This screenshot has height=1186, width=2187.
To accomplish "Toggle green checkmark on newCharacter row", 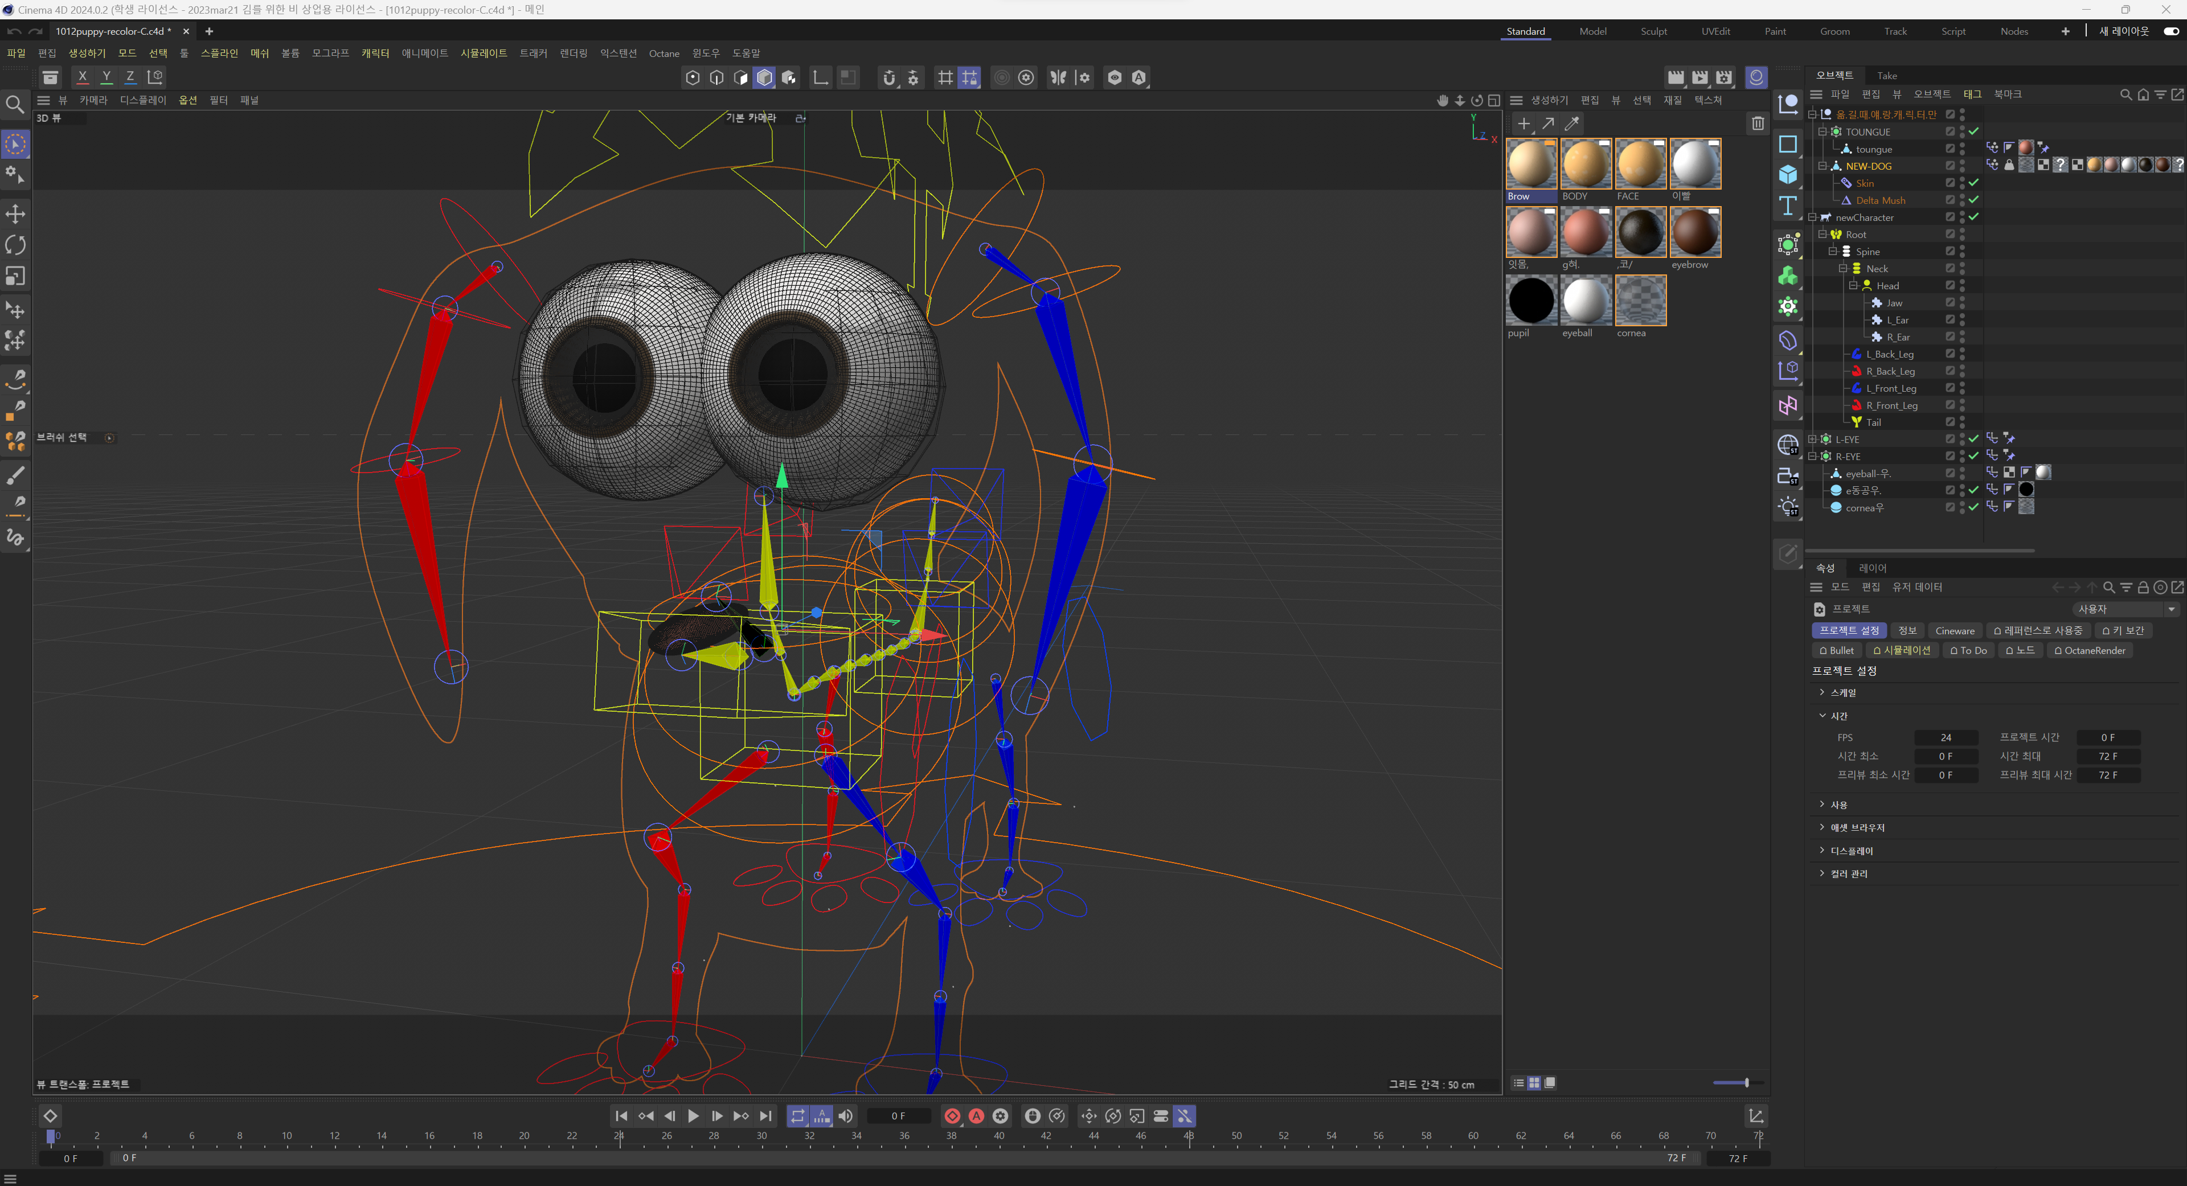I will tap(1974, 216).
